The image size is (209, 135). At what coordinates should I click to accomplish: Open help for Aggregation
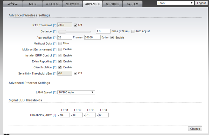(55, 38)
